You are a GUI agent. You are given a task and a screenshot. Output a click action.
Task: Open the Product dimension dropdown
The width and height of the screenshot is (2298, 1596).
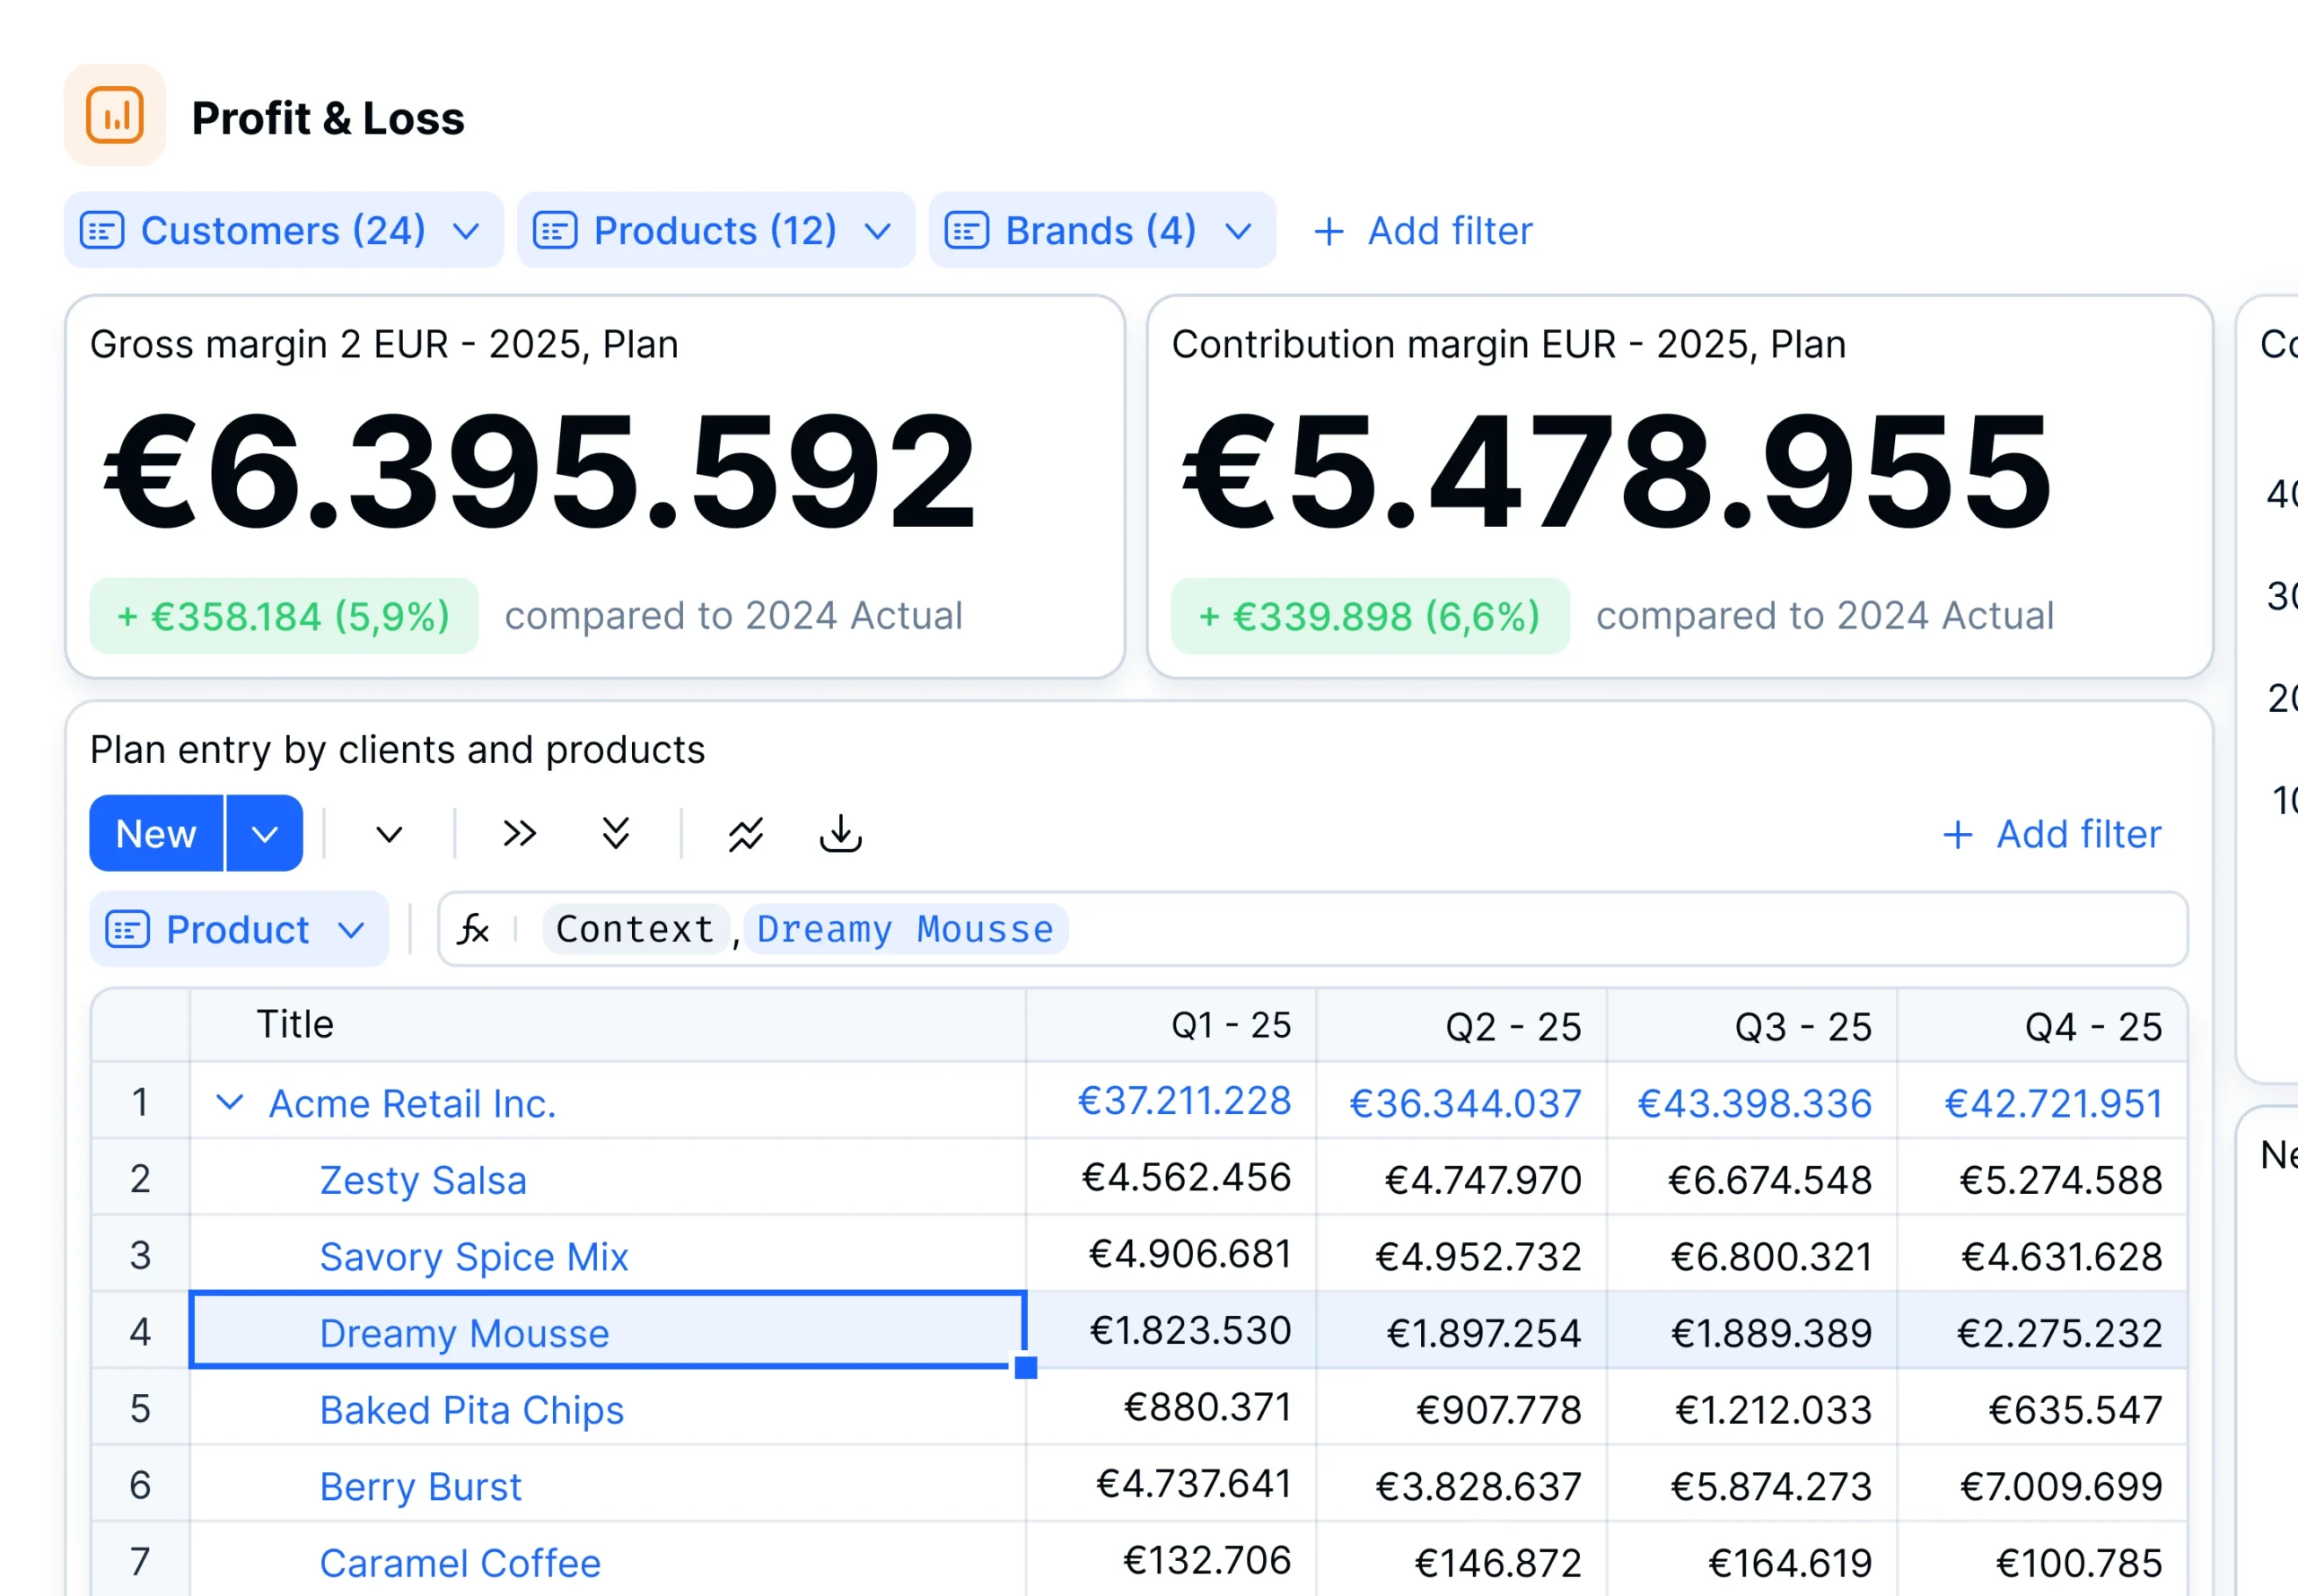click(239, 929)
